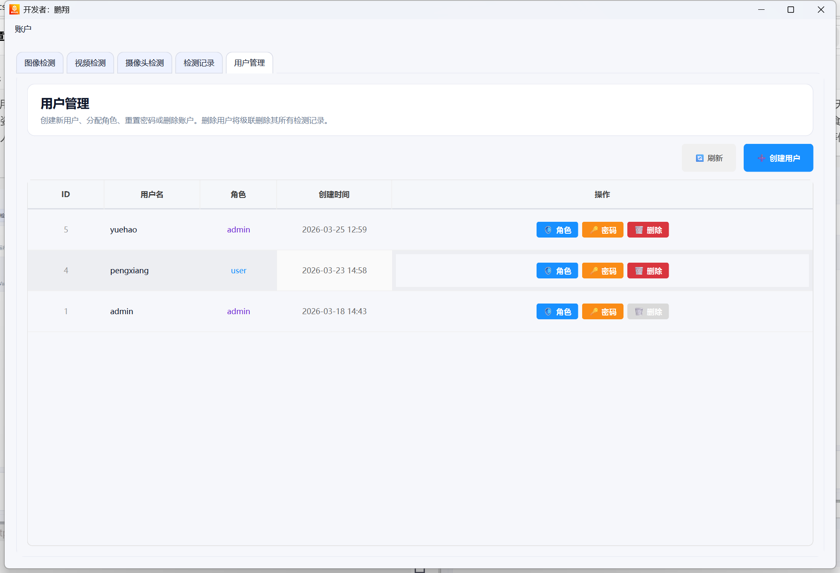Switch to the 视频检测 tab

[x=90, y=63]
